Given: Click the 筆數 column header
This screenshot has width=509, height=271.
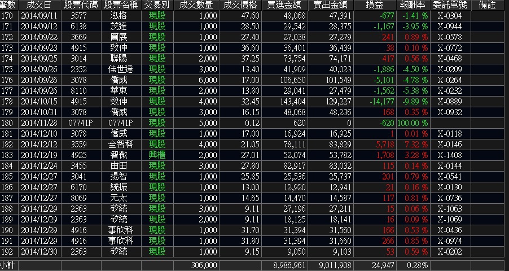Looking at the screenshot, I should coord(8,5).
